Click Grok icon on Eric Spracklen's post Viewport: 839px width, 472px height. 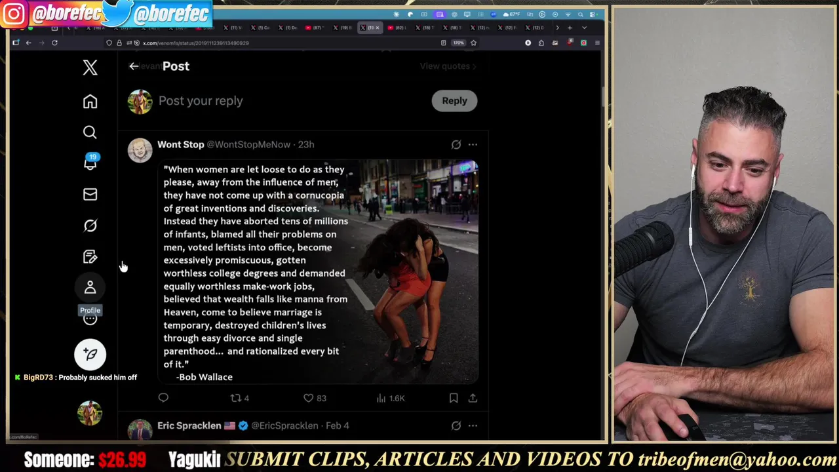(456, 425)
